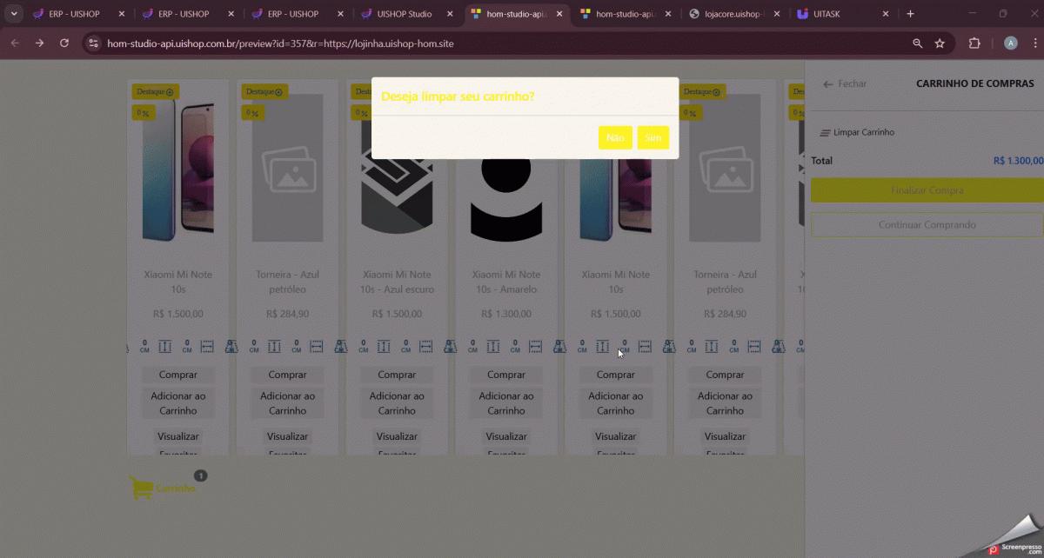Click the Limpar Carrinho list icon
1044x558 pixels.
coord(825,133)
